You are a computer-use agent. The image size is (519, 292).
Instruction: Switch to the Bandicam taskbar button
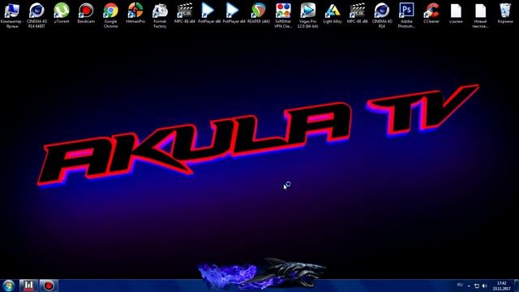49,286
